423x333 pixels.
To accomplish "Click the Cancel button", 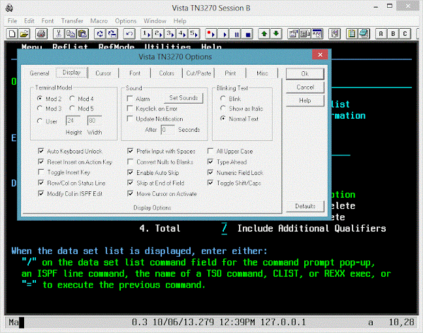I will click(x=305, y=87).
